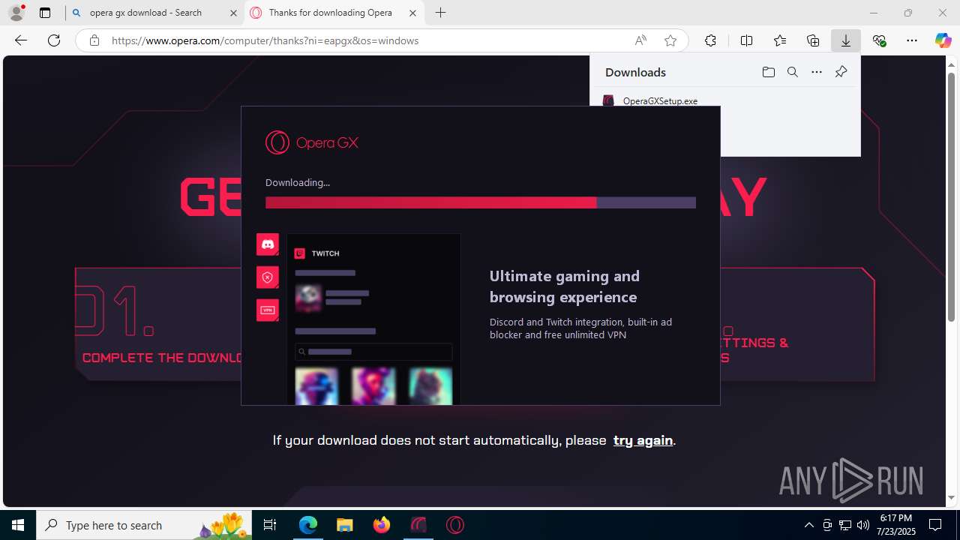Activate Read aloud icon in address bar

coord(640,40)
